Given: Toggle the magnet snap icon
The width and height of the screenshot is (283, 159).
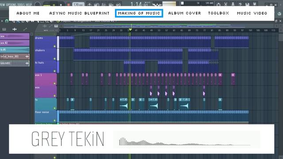Looking at the screenshot, I should [x=7, y=21].
